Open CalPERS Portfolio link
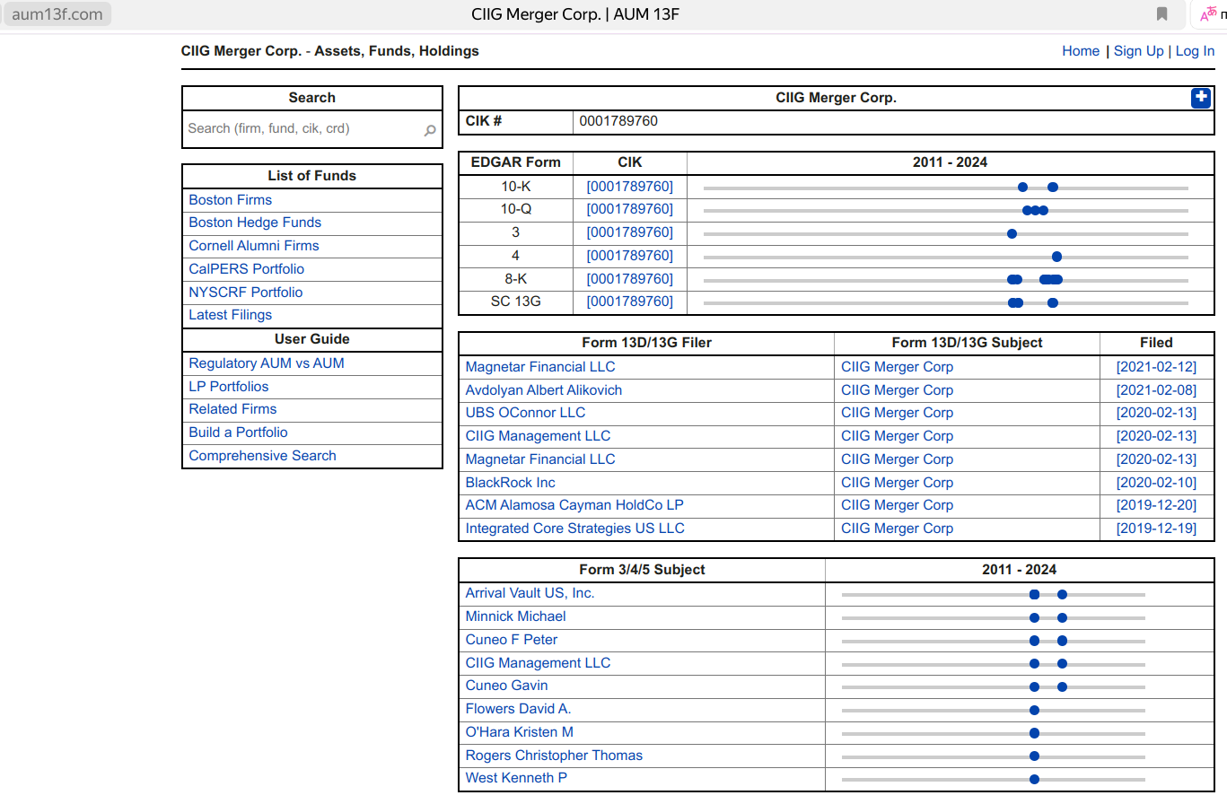This screenshot has height=804, width=1227. [x=246, y=269]
